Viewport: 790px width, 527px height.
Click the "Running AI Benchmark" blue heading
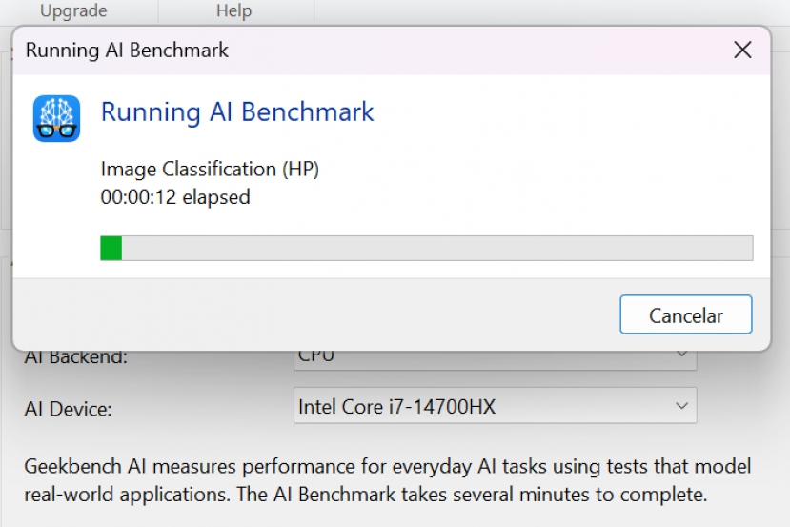237,111
